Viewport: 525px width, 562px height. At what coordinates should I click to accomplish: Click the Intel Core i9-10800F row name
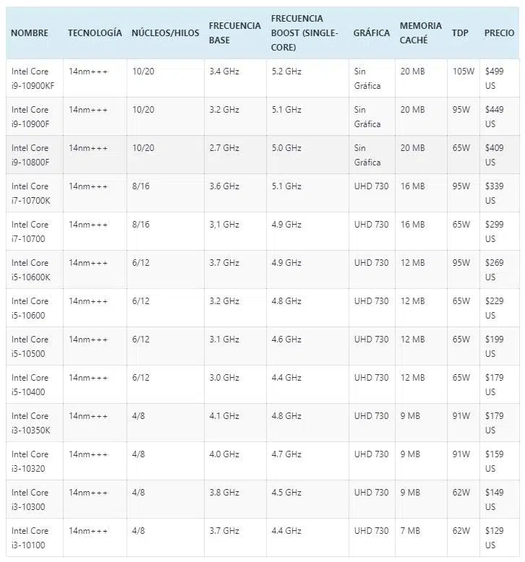tap(35, 155)
